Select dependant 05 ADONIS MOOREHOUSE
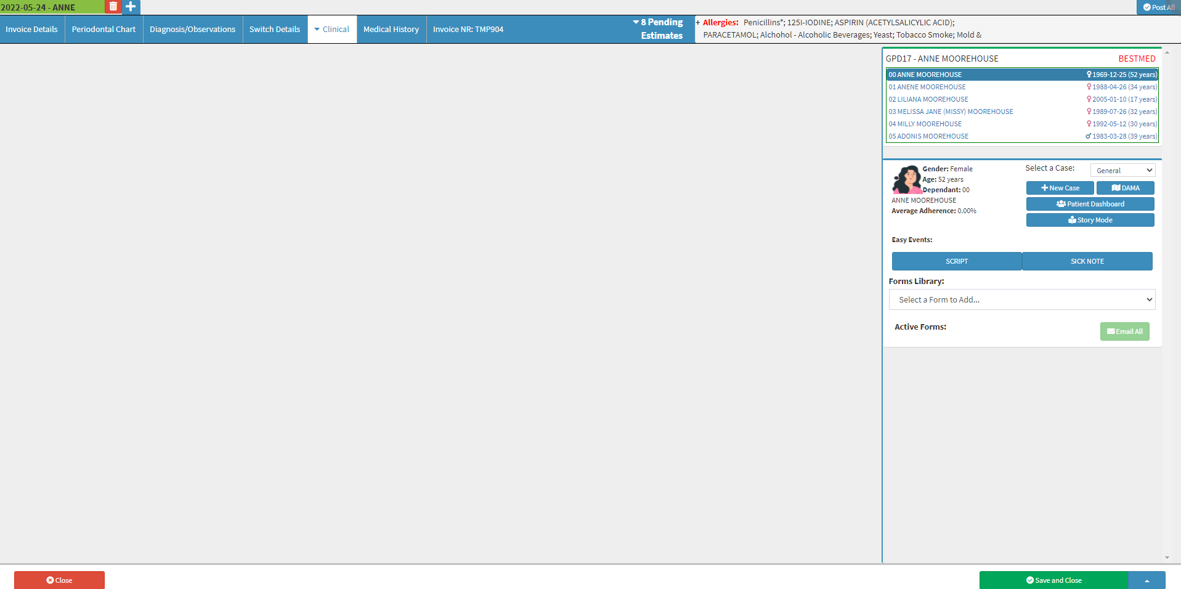The height and width of the screenshot is (589, 1181). [1022, 136]
